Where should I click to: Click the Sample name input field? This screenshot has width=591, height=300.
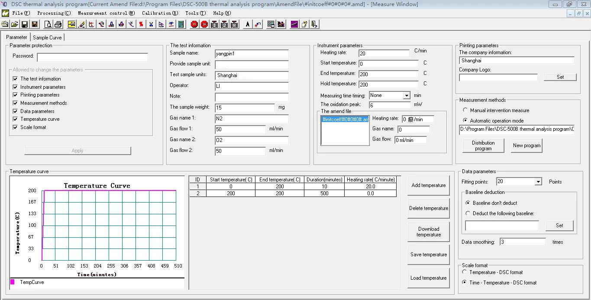(x=252, y=54)
